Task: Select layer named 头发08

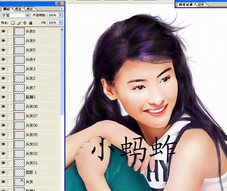Action: point(32,106)
